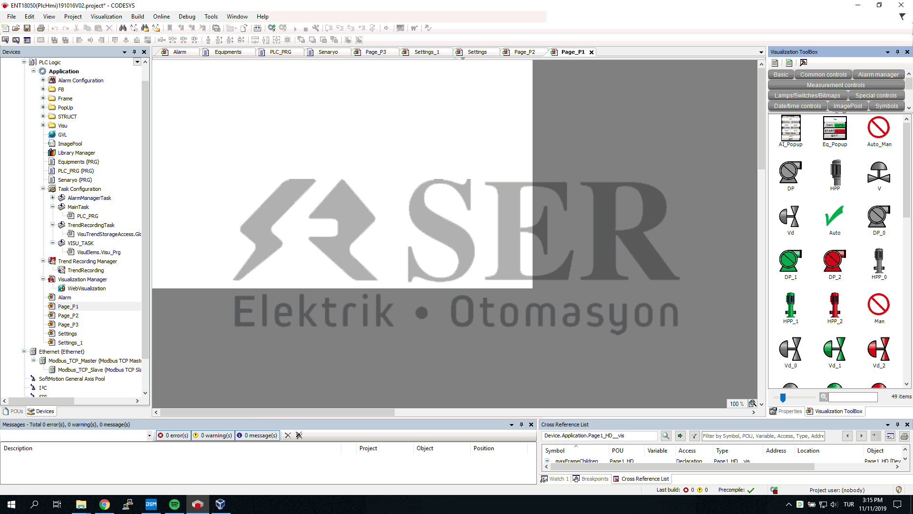Viewport: 913px width, 514px height.
Task: Toggle display of 0 error(s) messages
Action: point(173,435)
